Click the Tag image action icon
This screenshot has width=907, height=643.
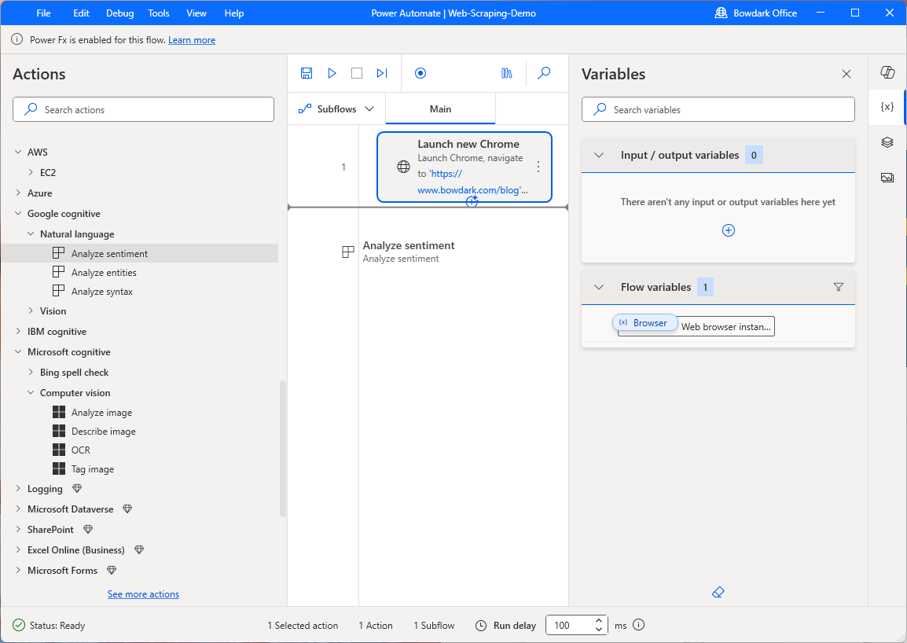59,468
